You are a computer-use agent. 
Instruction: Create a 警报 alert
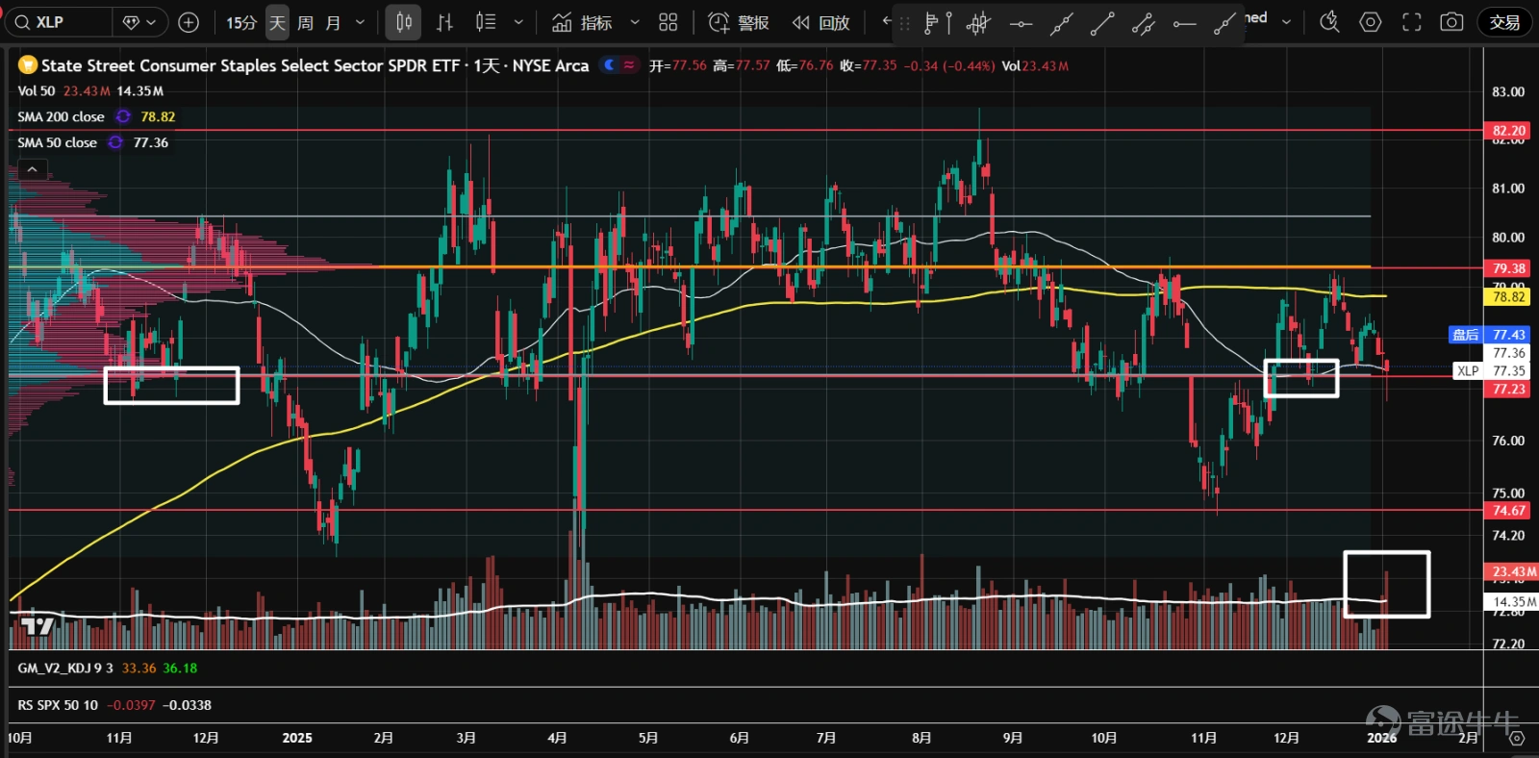[x=739, y=22]
